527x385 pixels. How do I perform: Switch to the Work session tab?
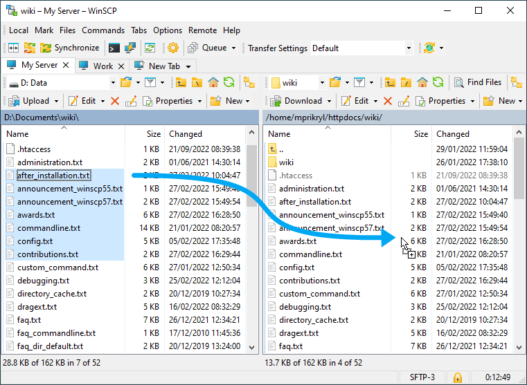102,66
